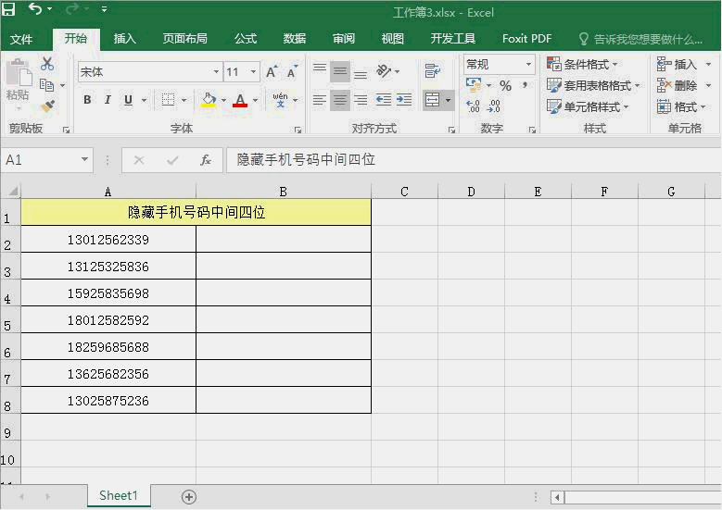Click the wén phonetic guide icon
Screen dimensions: 722x510
[280, 100]
